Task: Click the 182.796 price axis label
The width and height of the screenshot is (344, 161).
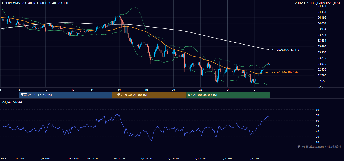Action: (x=321, y=75)
